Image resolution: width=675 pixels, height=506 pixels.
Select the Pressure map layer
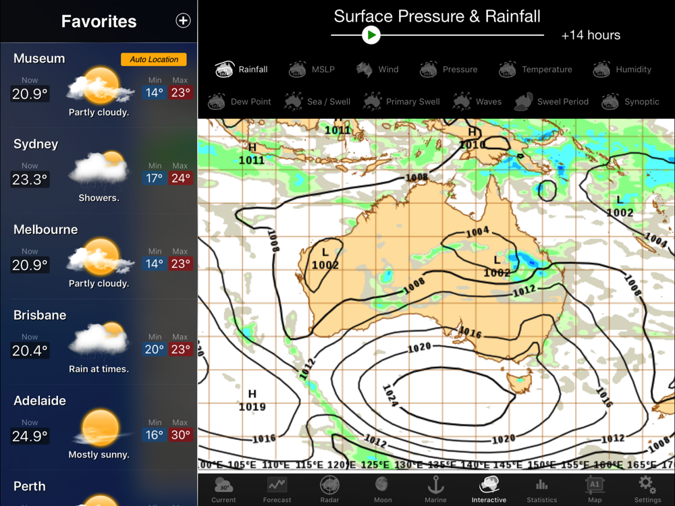click(x=448, y=69)
